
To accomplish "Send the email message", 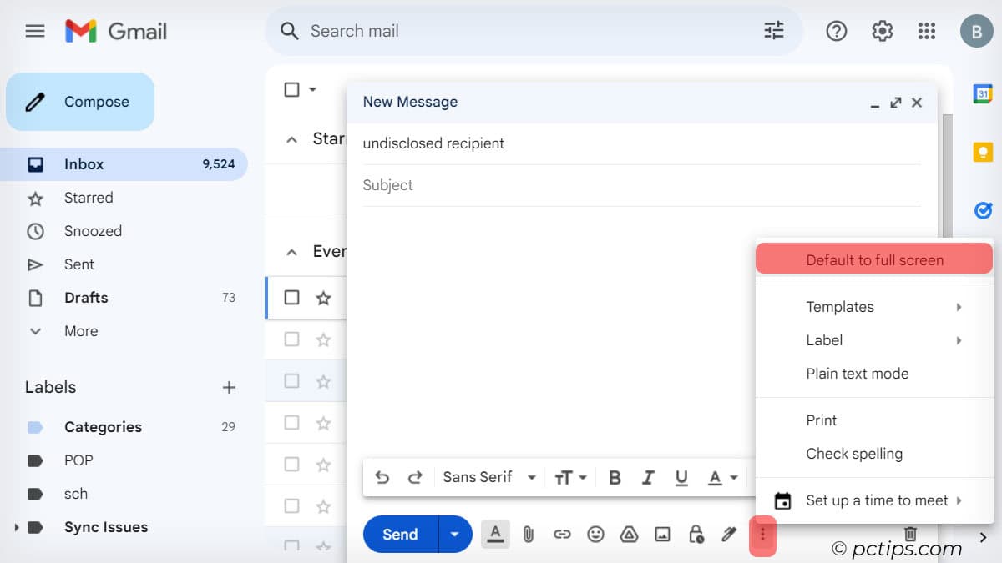I will coord(399,534).
